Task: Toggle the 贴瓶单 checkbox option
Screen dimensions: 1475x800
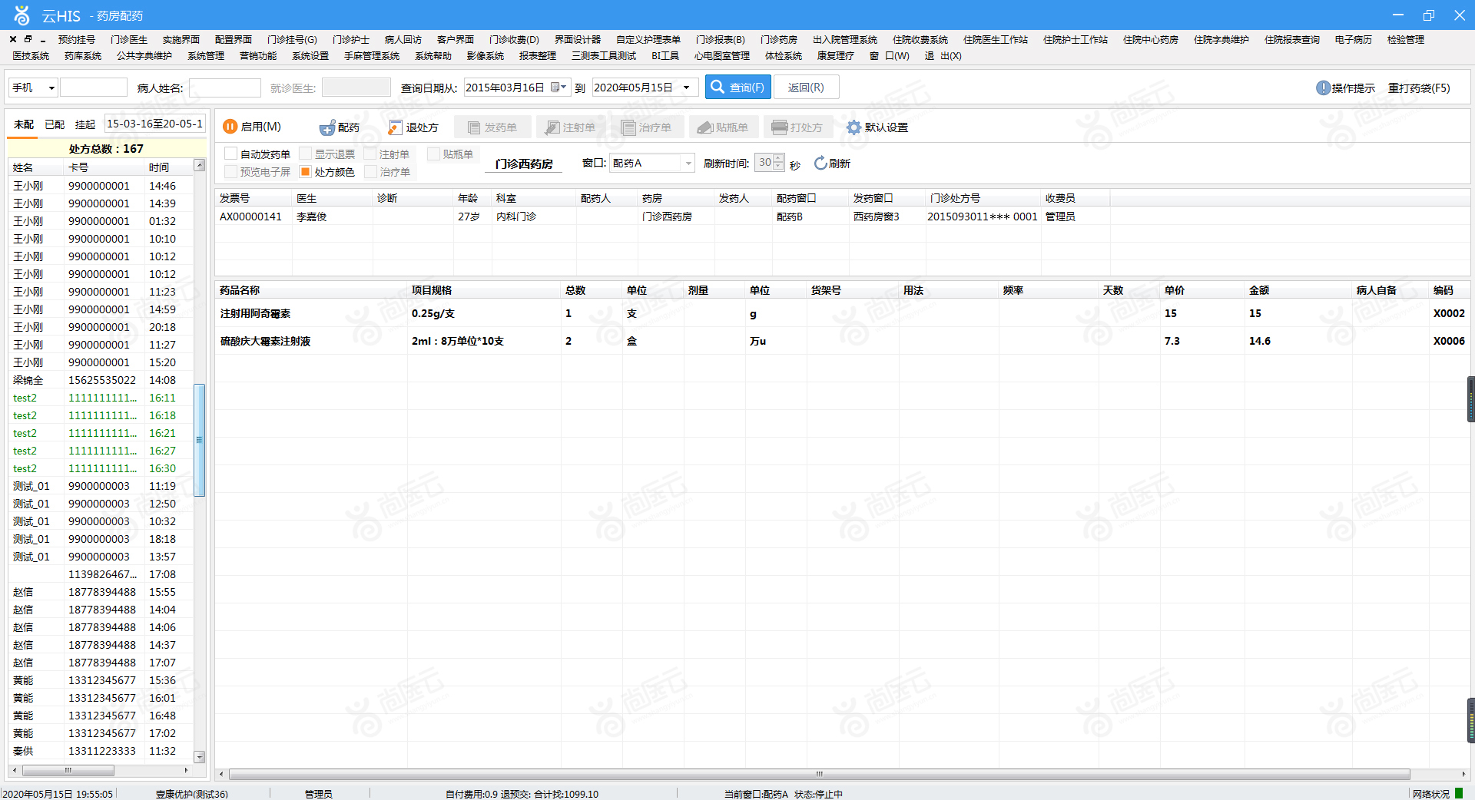Action: 433,154
